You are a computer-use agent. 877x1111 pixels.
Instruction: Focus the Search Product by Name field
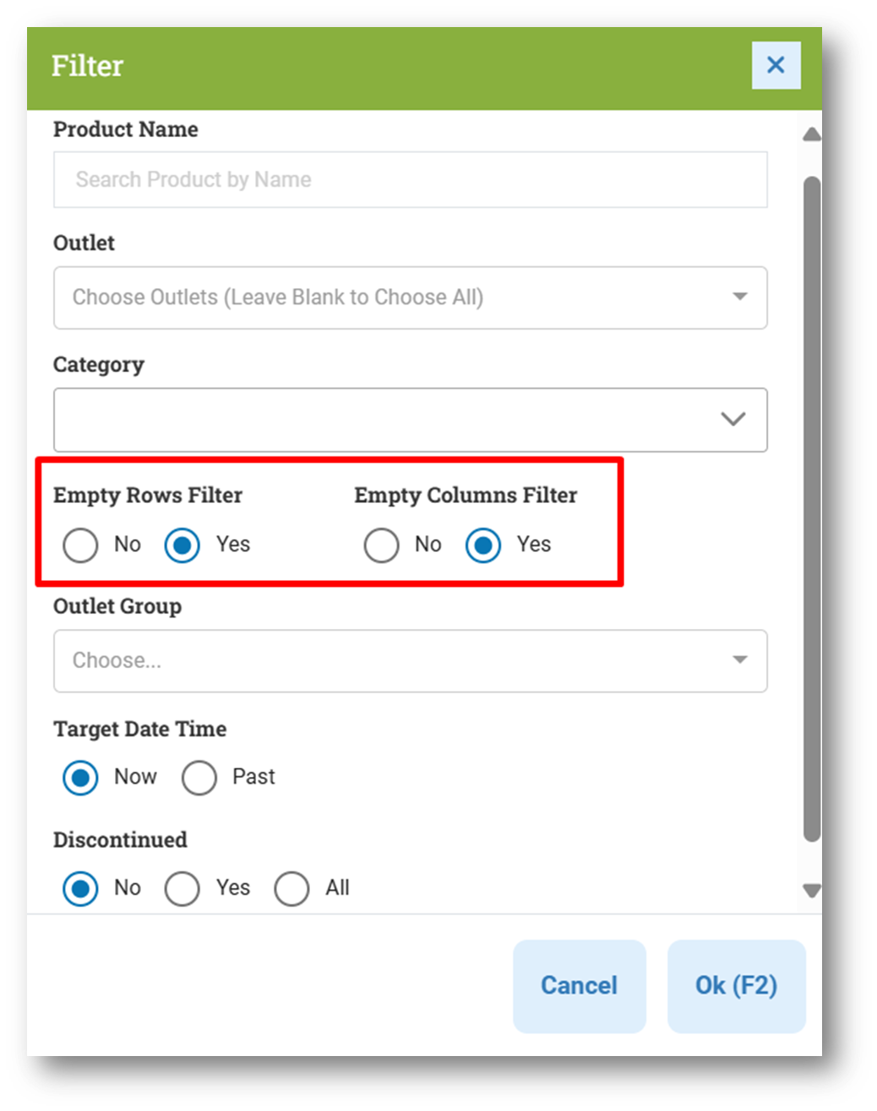click(410, 179)
